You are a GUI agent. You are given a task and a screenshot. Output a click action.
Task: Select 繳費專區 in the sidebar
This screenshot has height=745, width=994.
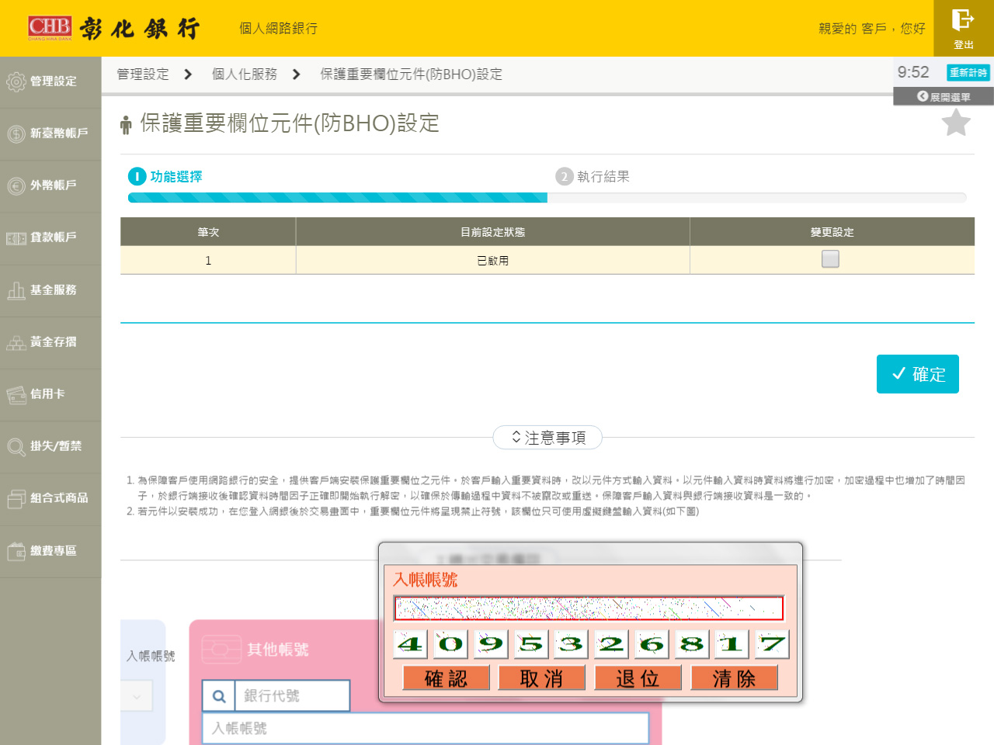point(51,551)
